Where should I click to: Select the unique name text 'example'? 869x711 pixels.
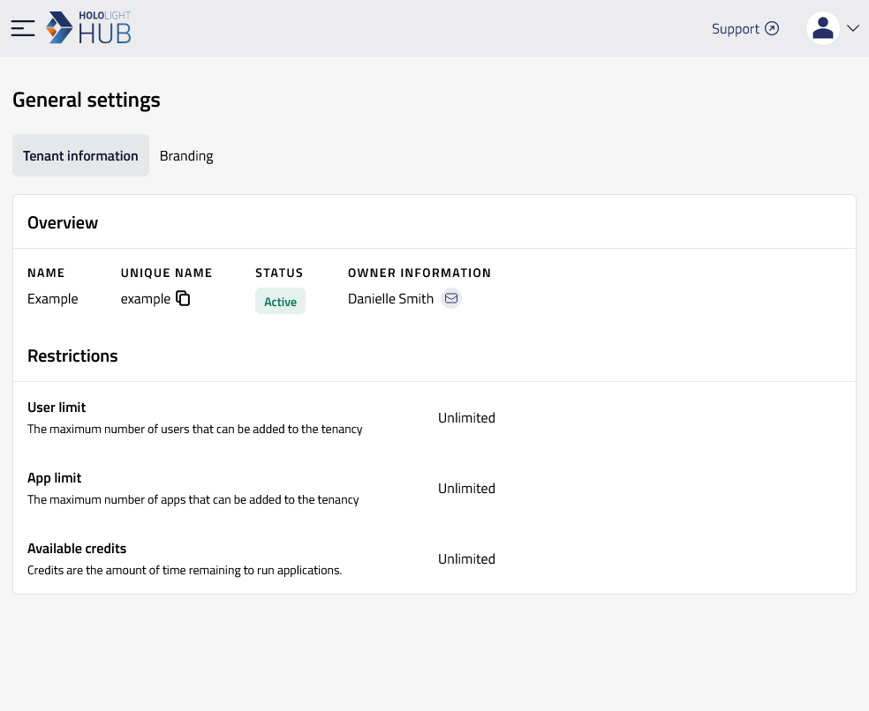pos(146,299)
